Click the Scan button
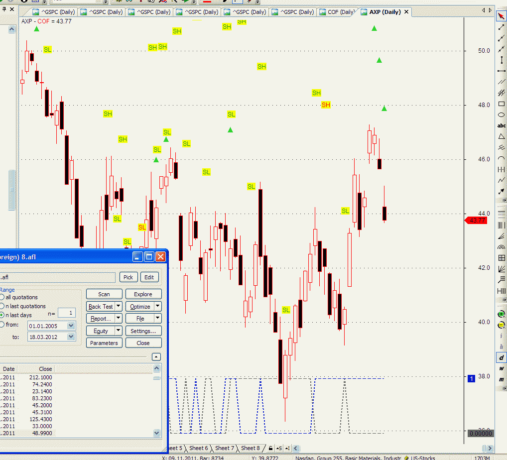The image size is (507, 460). pos(104,294)
